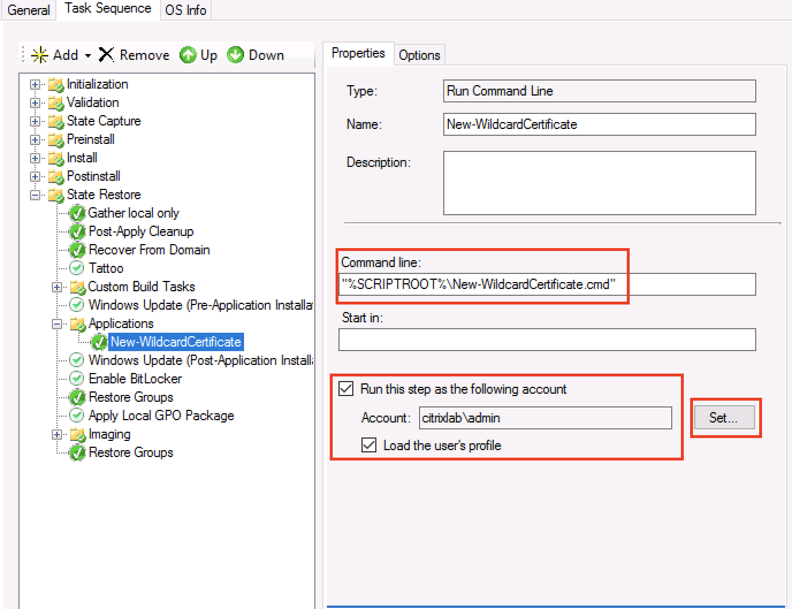
Task: Open the Add dropdown arrow
Action: 88,56
